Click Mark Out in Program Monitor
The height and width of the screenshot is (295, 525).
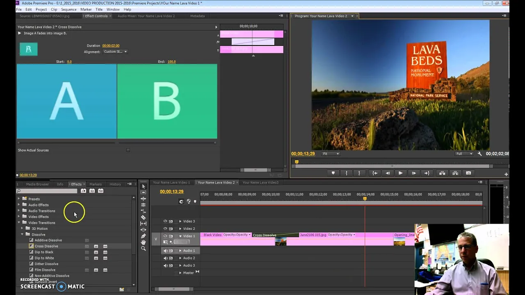tap(359, 173)
